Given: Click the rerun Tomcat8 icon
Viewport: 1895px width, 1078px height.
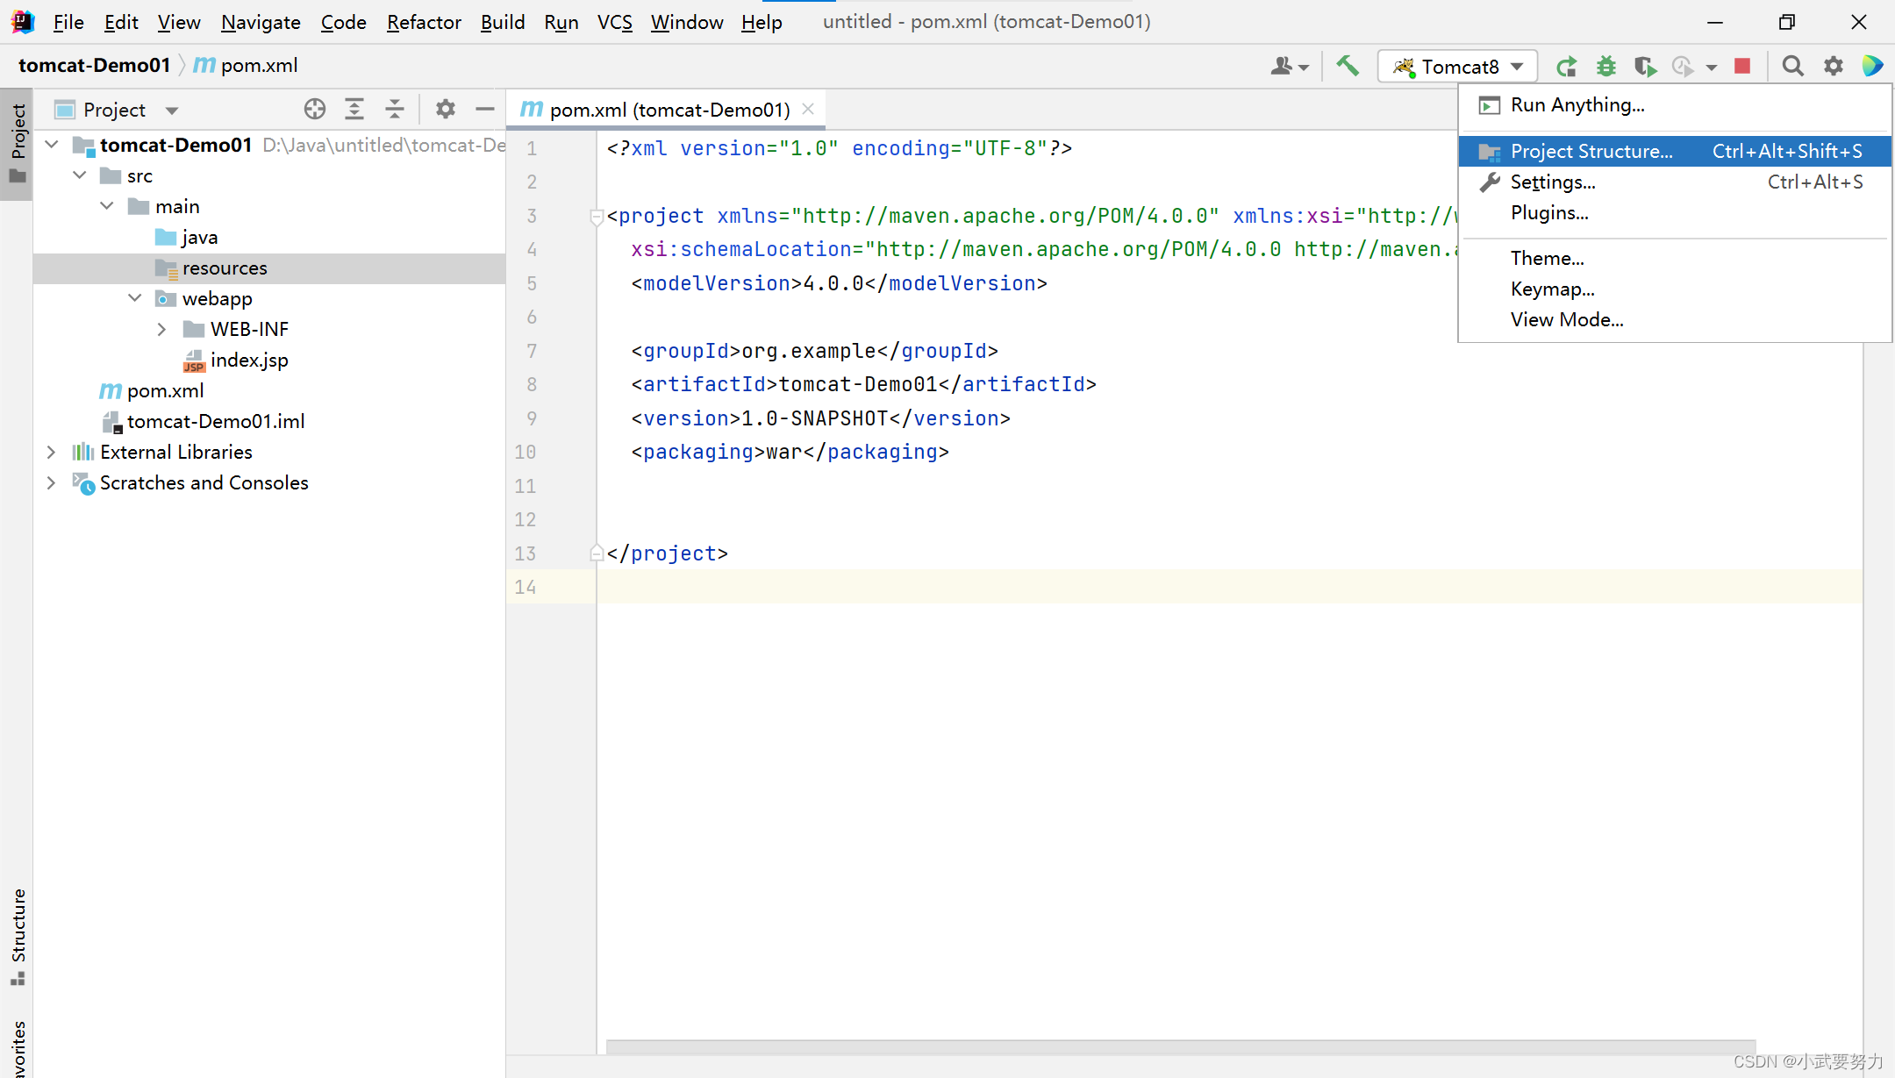Looking at the screenshot, I should [x=1566, y=67].
